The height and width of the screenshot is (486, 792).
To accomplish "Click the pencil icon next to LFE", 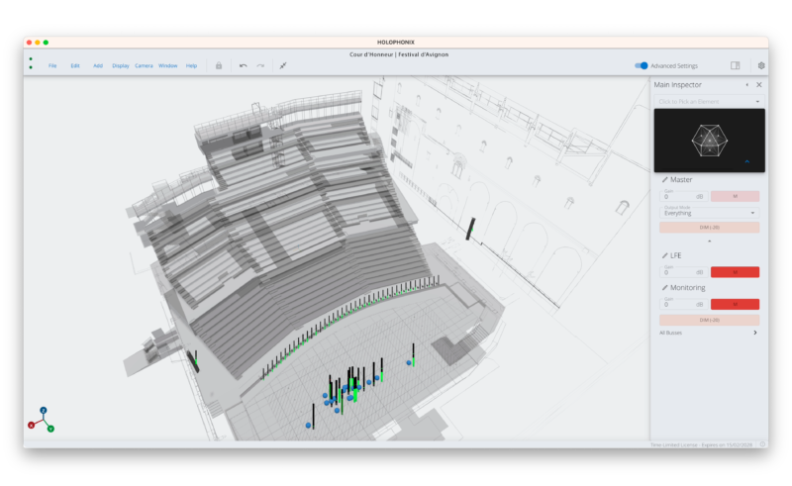I will point(664,255).
